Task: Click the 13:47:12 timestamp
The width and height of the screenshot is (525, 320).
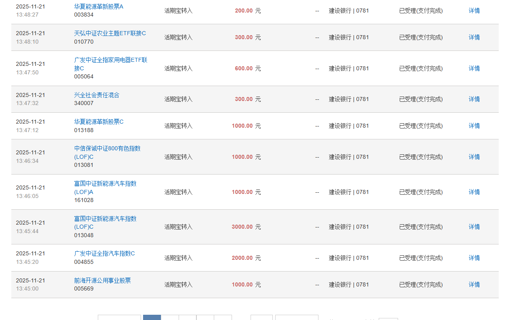Action: (x=27, y=130)
